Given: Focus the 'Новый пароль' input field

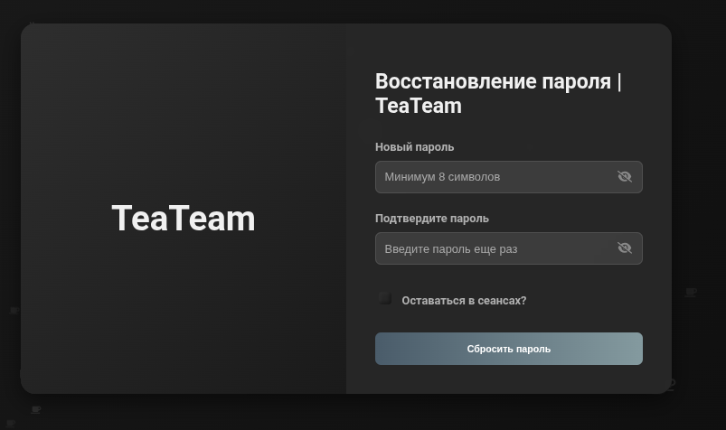Looking at the screenshot, I should 493,177.
